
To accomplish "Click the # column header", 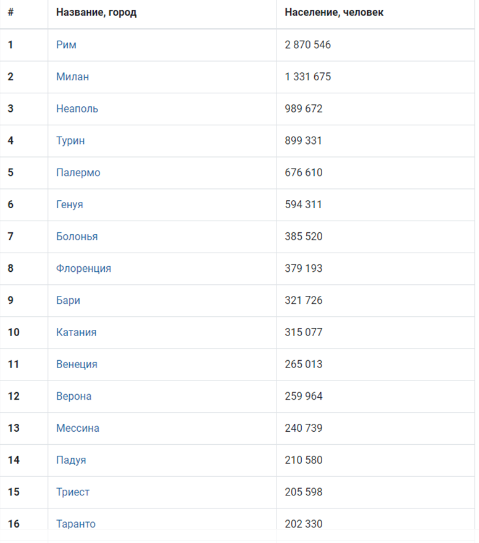I will coord(10,12).
